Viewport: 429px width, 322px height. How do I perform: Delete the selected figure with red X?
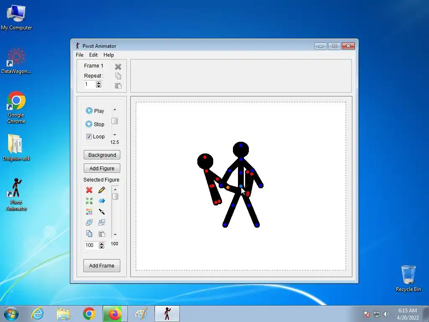(x=89, y=190)
